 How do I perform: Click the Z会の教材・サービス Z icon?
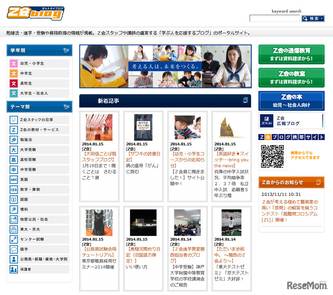tap(14, 130)
